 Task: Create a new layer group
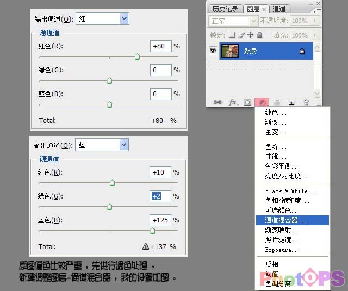(x=277, y=102)
